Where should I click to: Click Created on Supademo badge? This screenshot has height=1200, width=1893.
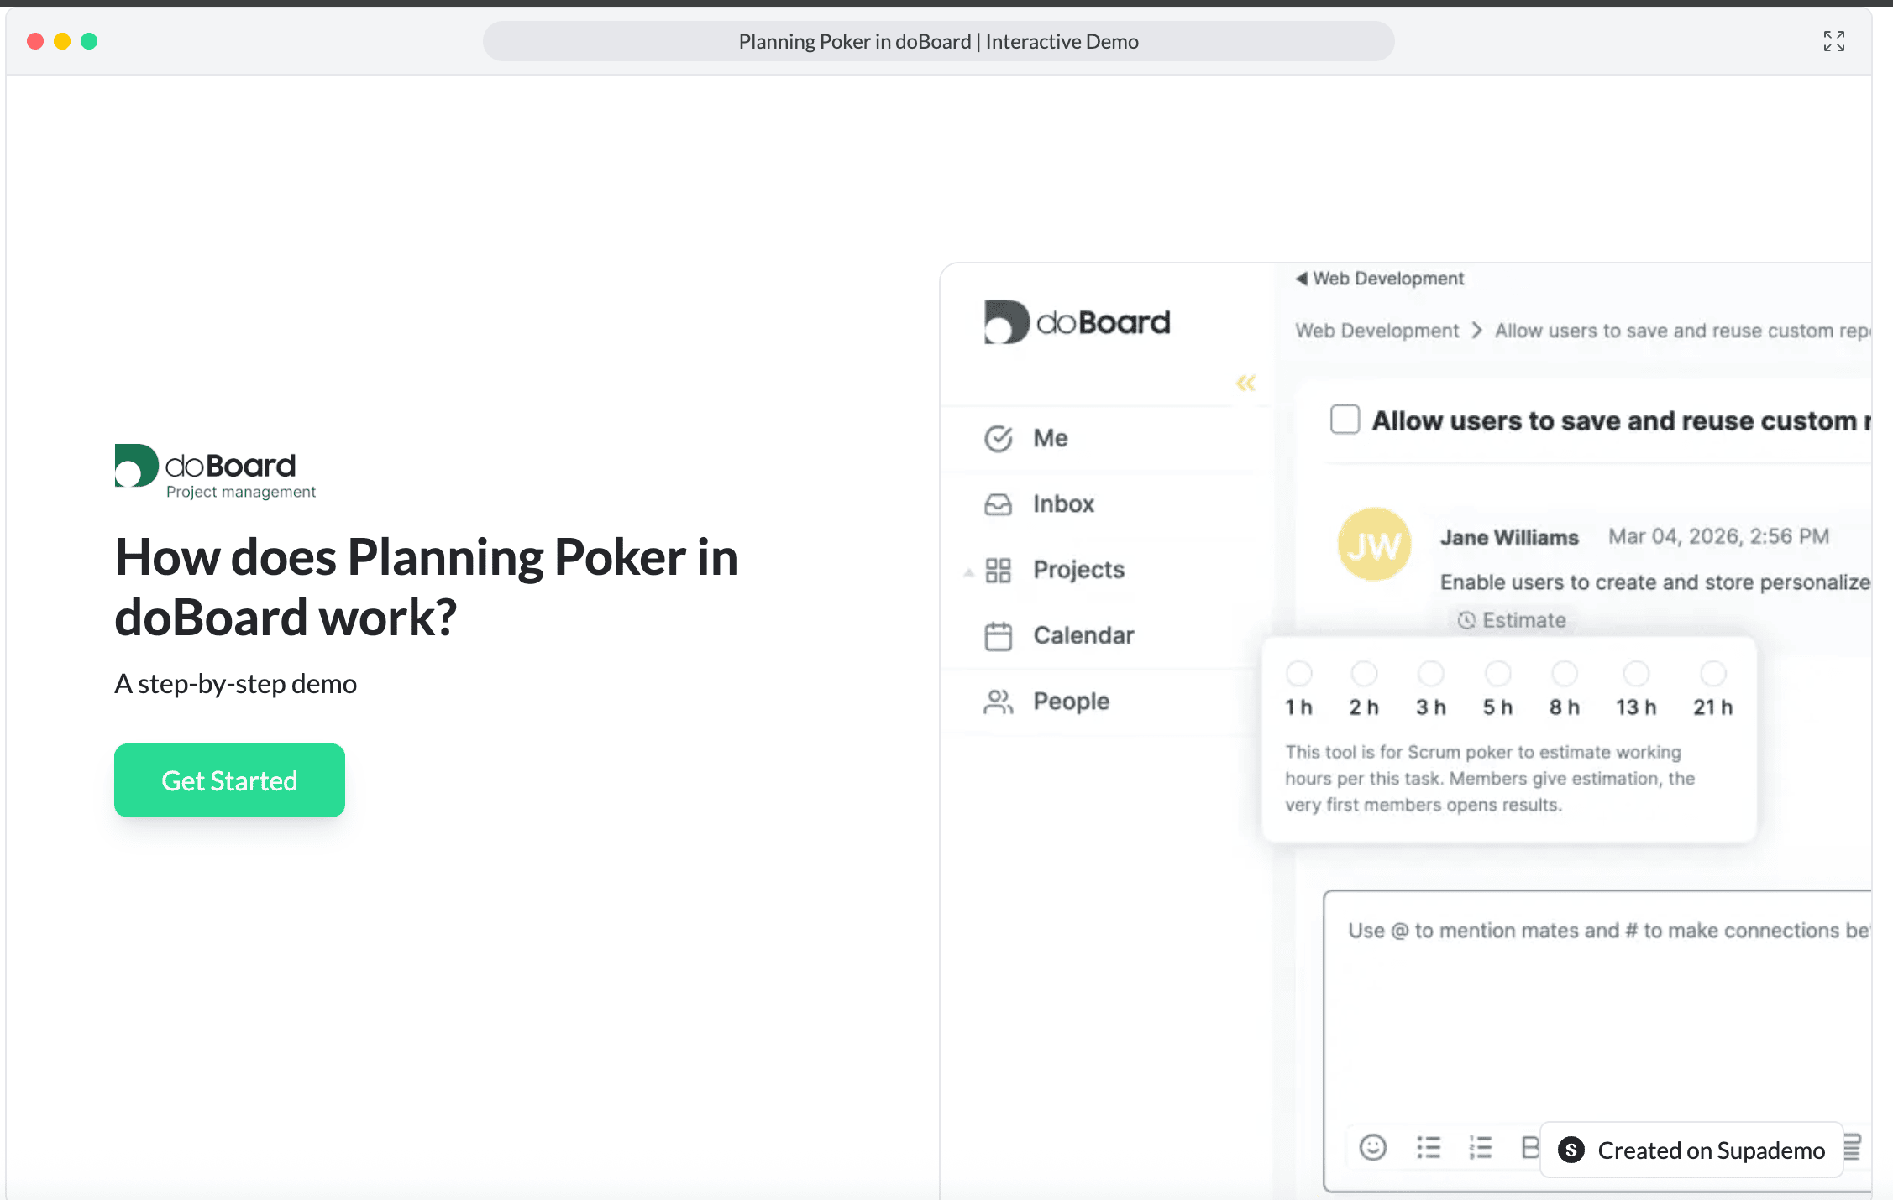pos(1691,1150)
